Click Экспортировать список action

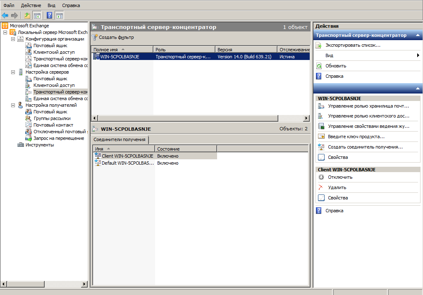(353, 46)
